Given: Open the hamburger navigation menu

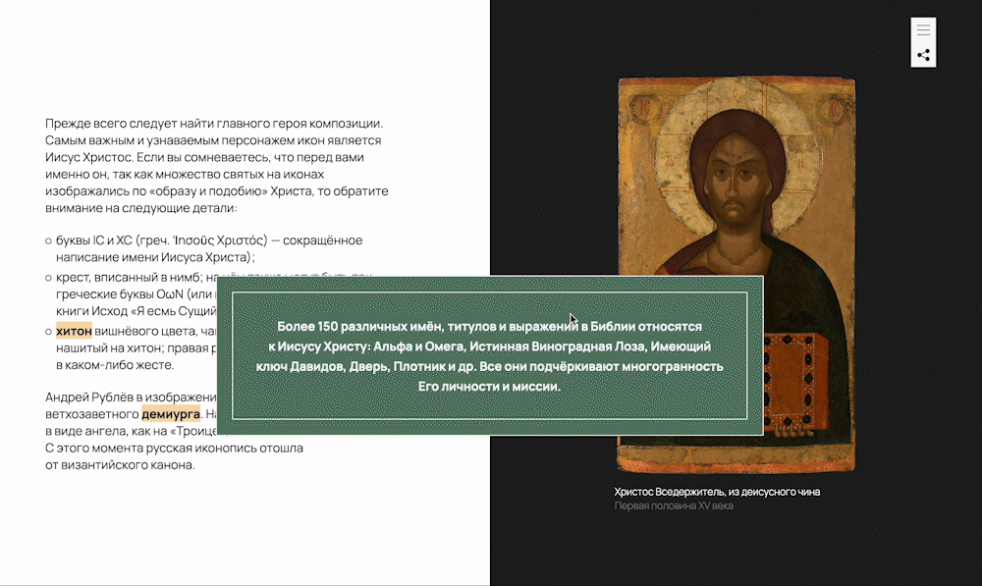Looking at the screenshot, I should 923,30.
